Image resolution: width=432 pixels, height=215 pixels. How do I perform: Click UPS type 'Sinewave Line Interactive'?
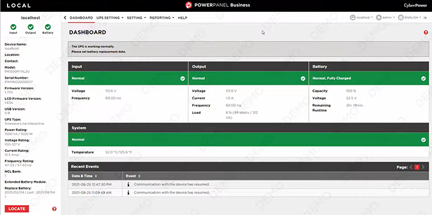point(25,124)
